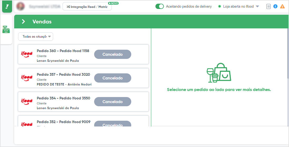Click the ifood logo on Pedido 357
Screen dimensions: 289x147
(x=27, y=78)
